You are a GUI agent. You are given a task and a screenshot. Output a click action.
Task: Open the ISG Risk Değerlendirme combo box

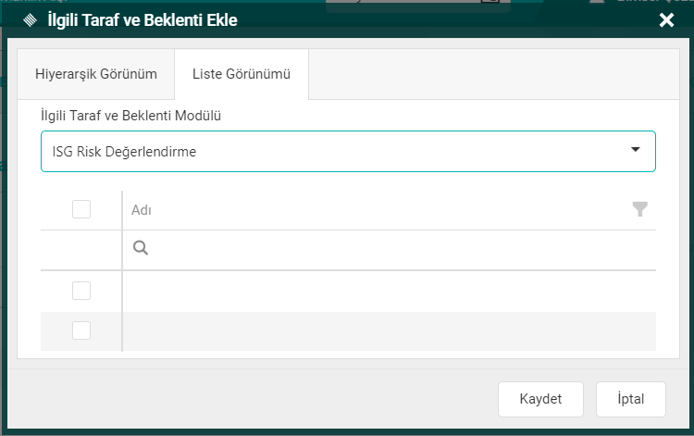pyautogui.click(x=333, y=151)
